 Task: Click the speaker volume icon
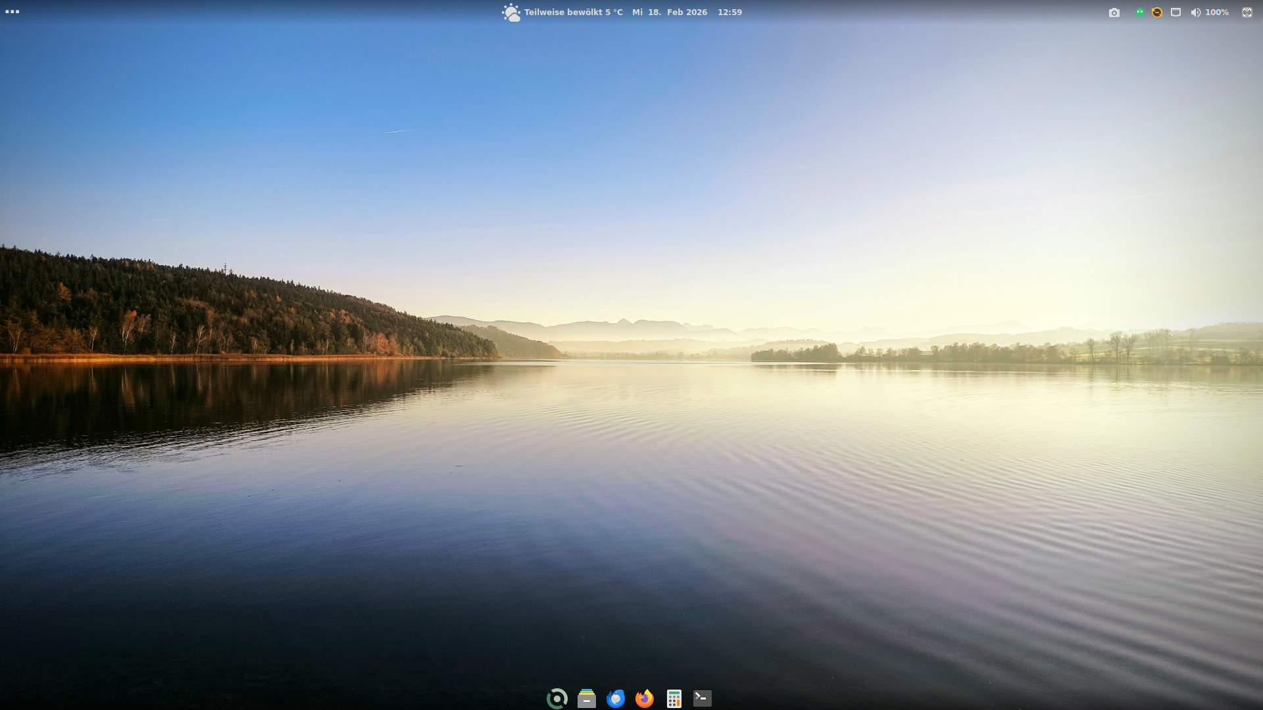coord(1195,12)
